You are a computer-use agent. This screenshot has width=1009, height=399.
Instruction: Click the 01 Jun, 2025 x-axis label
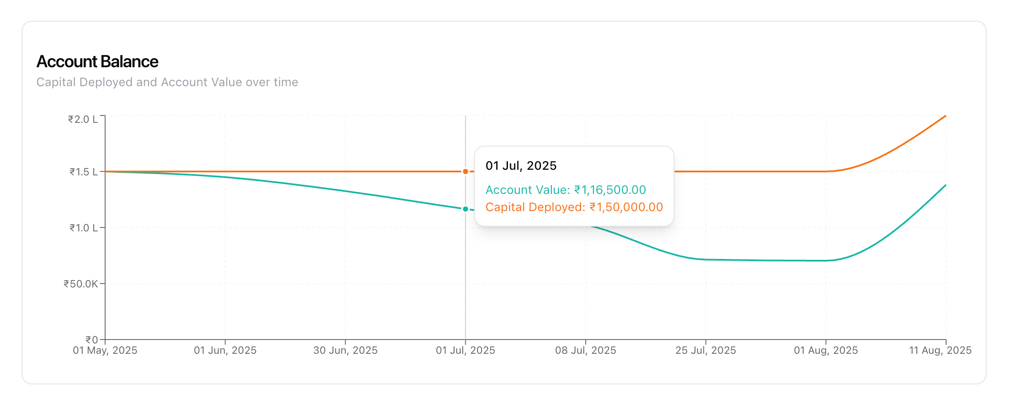tap(225, 350)
